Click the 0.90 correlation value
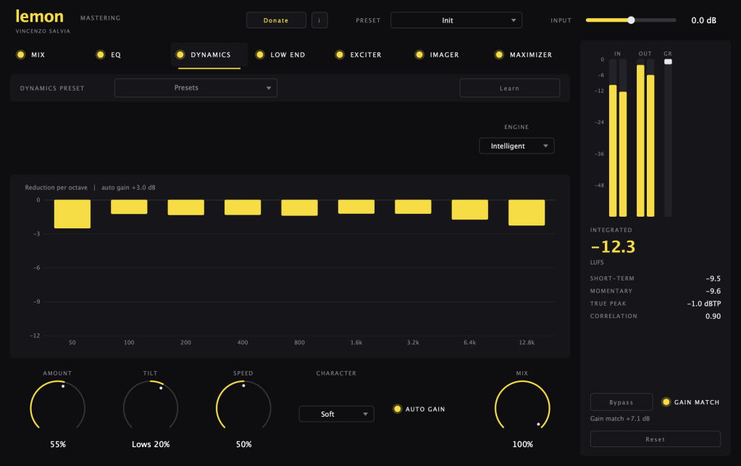The width and height of the screenshot is (741, 466). [713, 316]
